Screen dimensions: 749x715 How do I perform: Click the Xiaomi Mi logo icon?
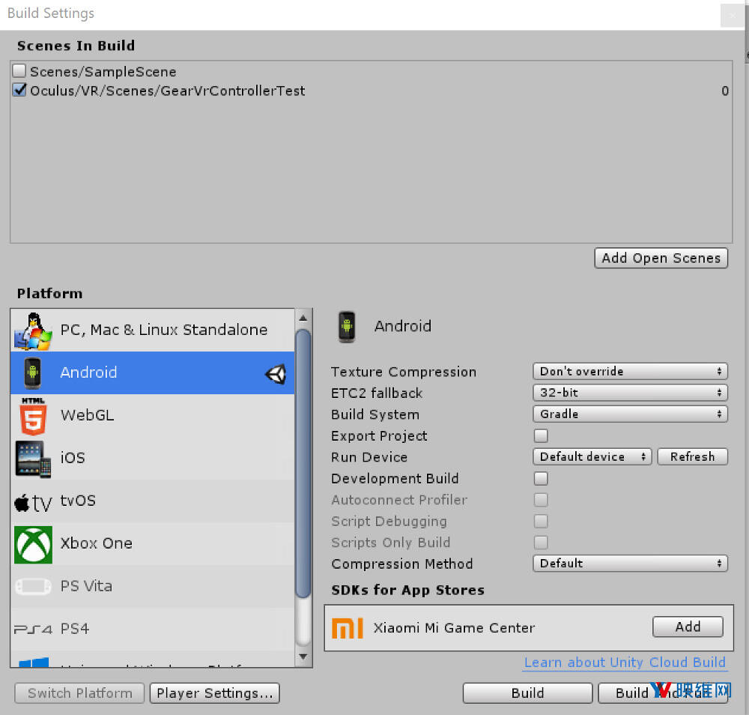[347, 628]
